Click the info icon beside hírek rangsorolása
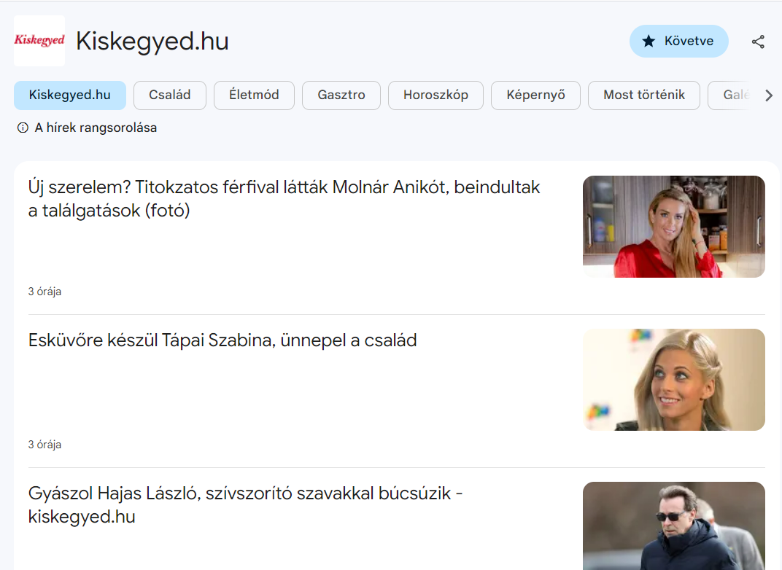 (23, 128)
